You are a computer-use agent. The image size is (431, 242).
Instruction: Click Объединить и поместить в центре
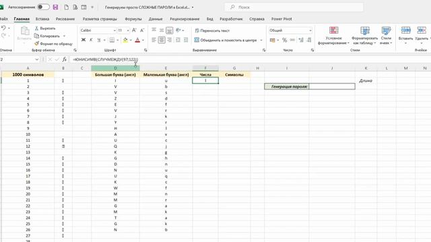(226, 40)
